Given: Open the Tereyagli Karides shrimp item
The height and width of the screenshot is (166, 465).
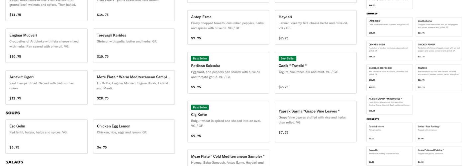Looking at the screenshot, I should (134, 46).
